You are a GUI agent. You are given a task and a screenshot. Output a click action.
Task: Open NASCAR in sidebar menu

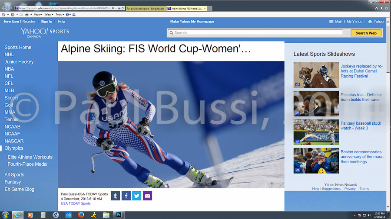click(x=14, y=141)
